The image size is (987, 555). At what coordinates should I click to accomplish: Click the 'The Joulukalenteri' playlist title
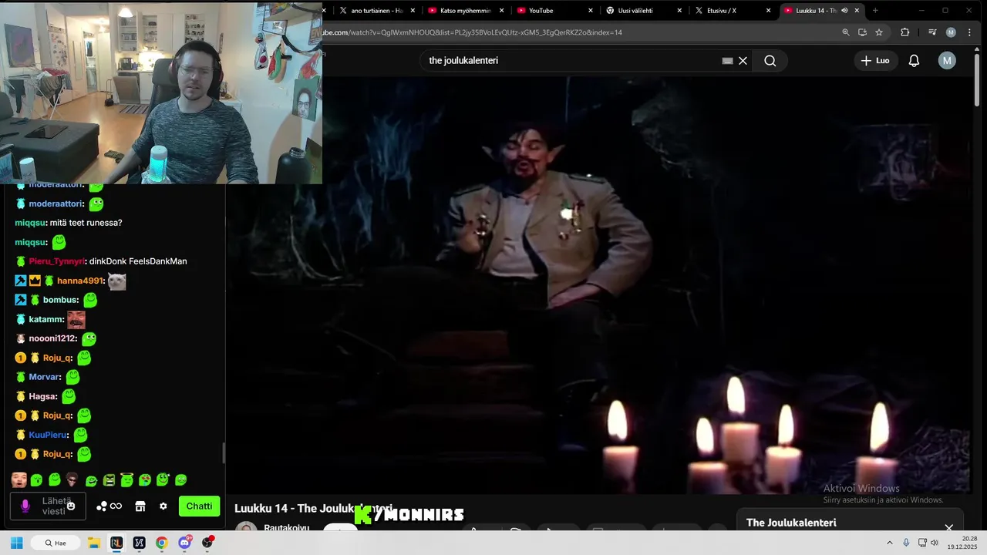(791, 523)
